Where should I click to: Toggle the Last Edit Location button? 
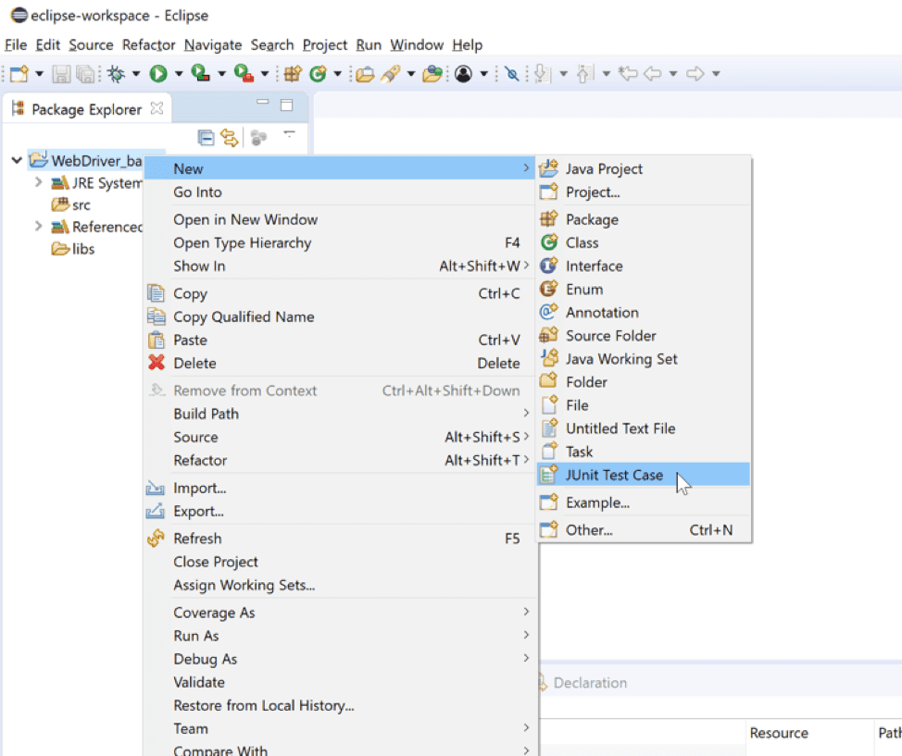(628, 73)
